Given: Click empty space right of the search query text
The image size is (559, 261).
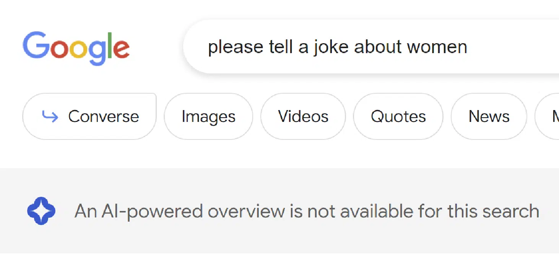Looking at the screenshot, I should 512,47.
